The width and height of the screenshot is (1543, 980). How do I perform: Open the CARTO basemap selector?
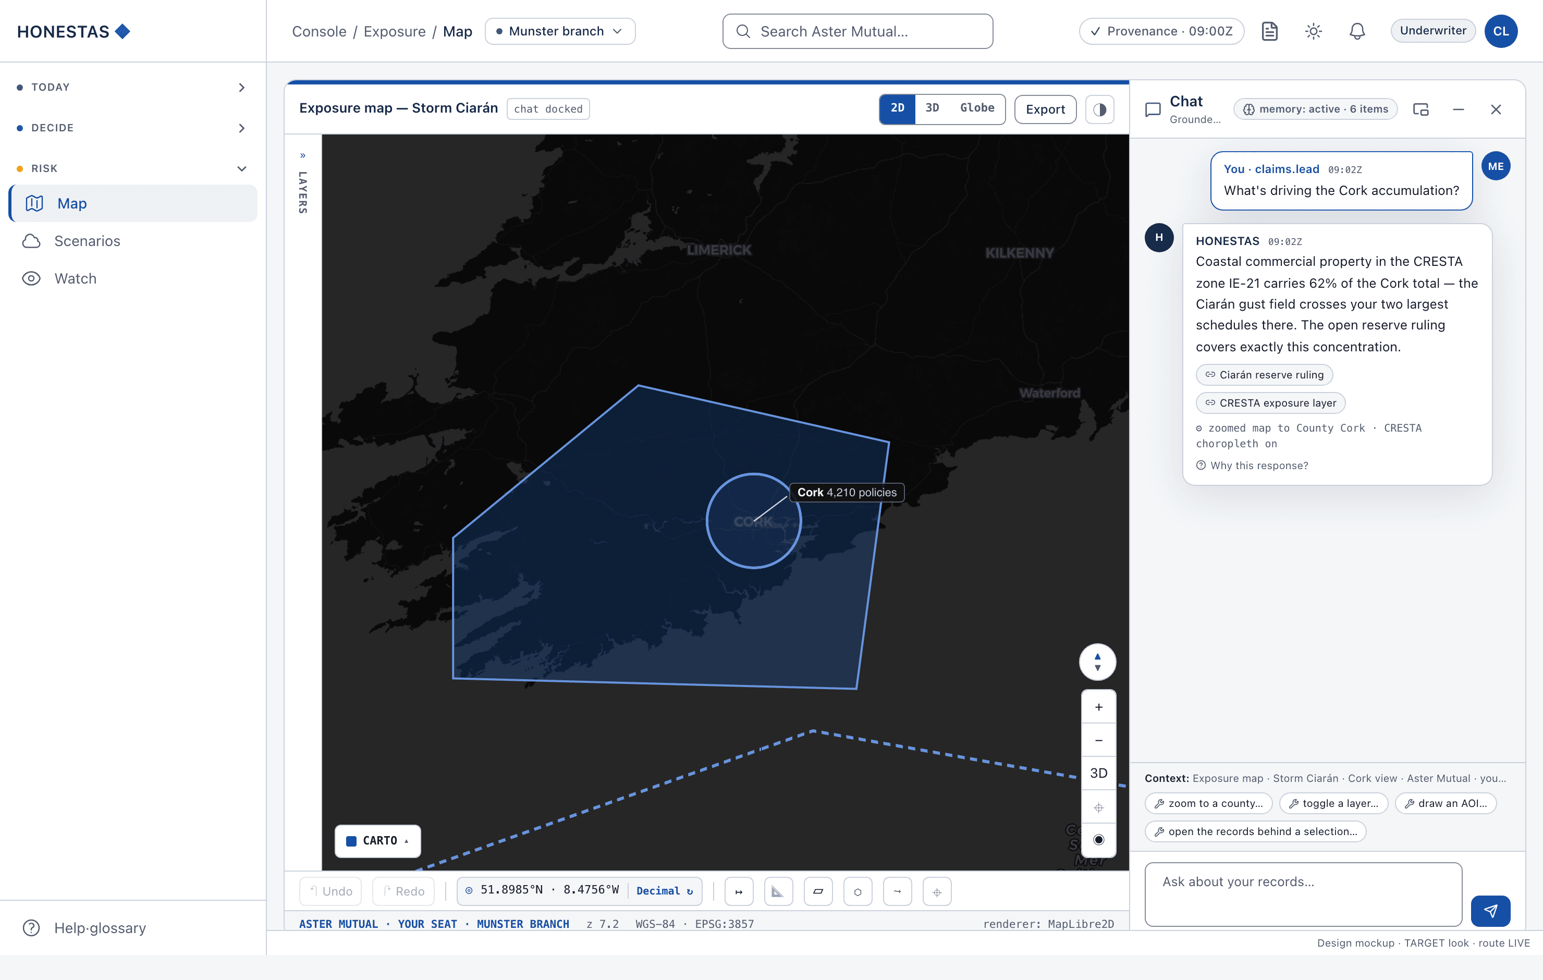[378, 841]
